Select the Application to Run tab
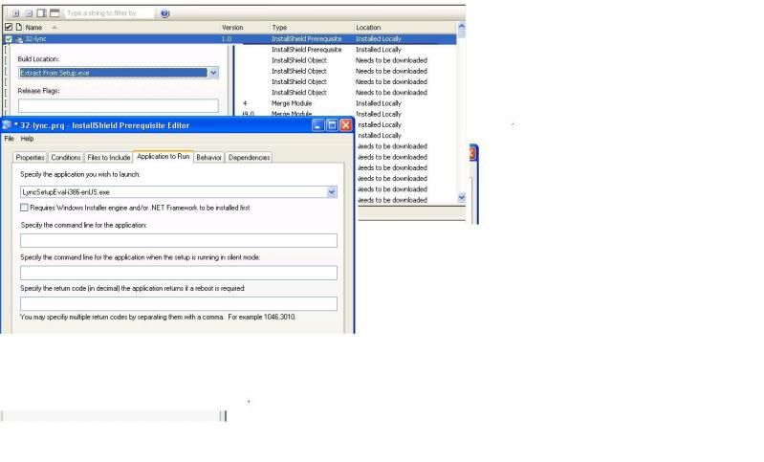764x462 pixels. tap(164, 157)
